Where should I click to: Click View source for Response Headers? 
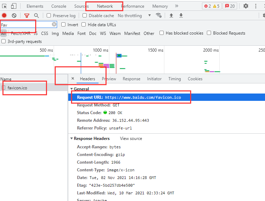coord(131,139)
